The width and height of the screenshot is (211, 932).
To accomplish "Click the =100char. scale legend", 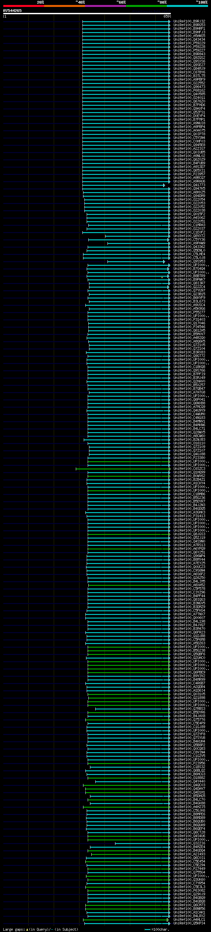I will pyautogui.click(x=157, y=929).
